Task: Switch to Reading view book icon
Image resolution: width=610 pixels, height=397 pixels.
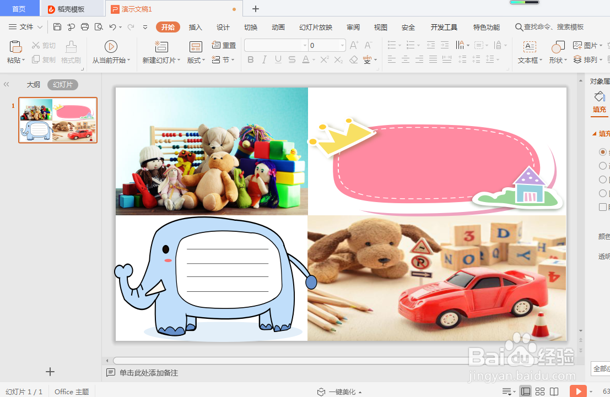Action: pyautogui.click(x=554, y=391)
